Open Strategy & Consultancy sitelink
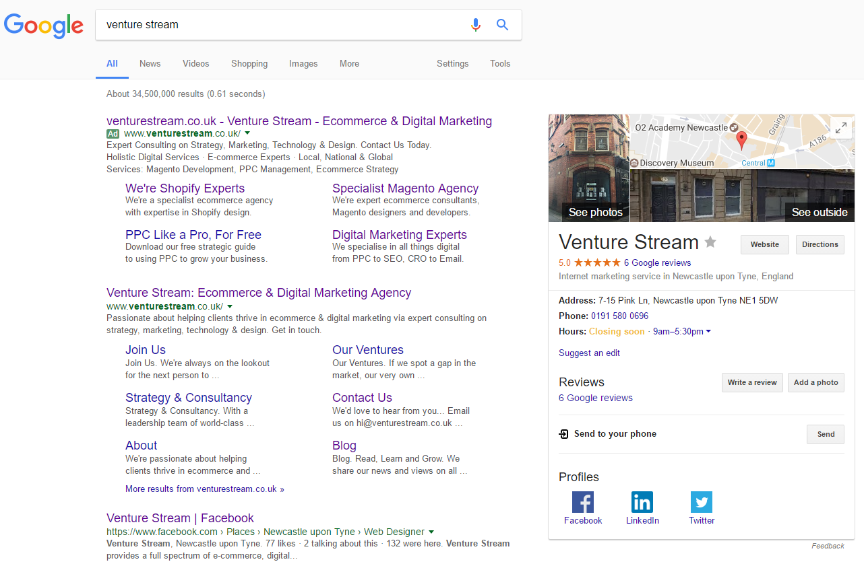 tap(189, 398)
